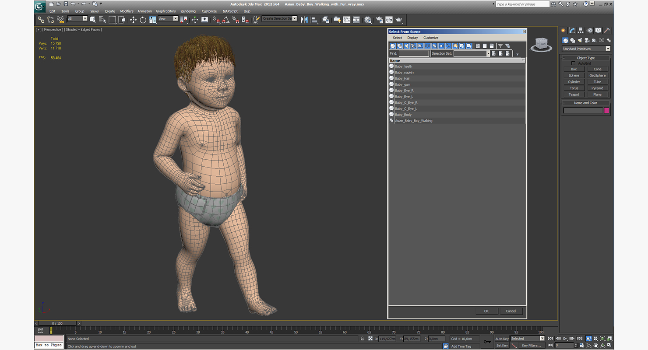The image size is (648, 350).
Task: Click OK in Select From Scene
Action: click(486, 311)
